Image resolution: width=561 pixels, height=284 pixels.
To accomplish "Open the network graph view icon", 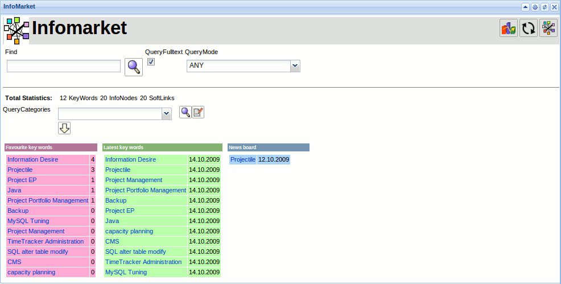I will click(x=548, y=28).
